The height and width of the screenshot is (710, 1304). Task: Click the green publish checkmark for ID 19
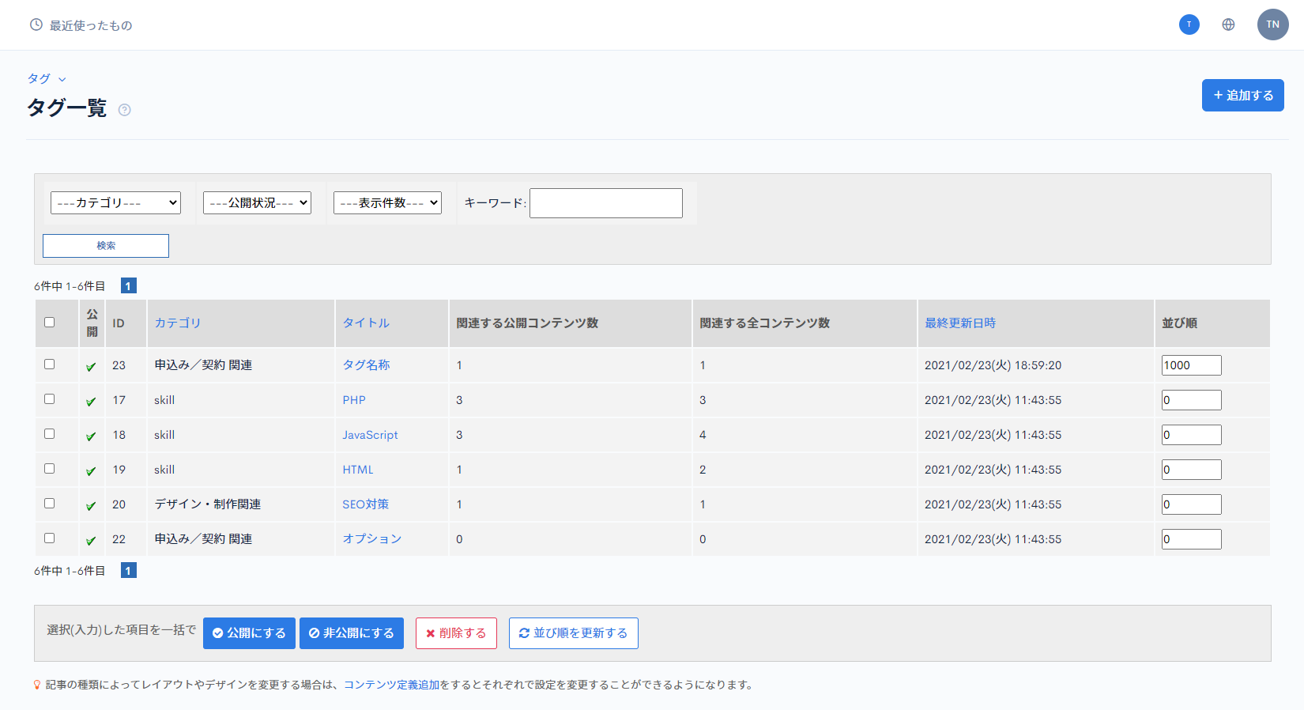[x=91, y=470]
